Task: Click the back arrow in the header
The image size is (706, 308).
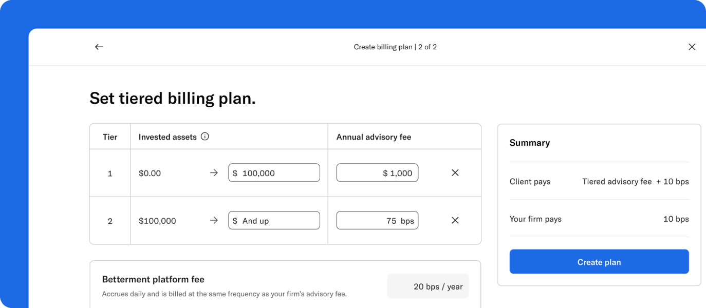Action: coord(99,47)
